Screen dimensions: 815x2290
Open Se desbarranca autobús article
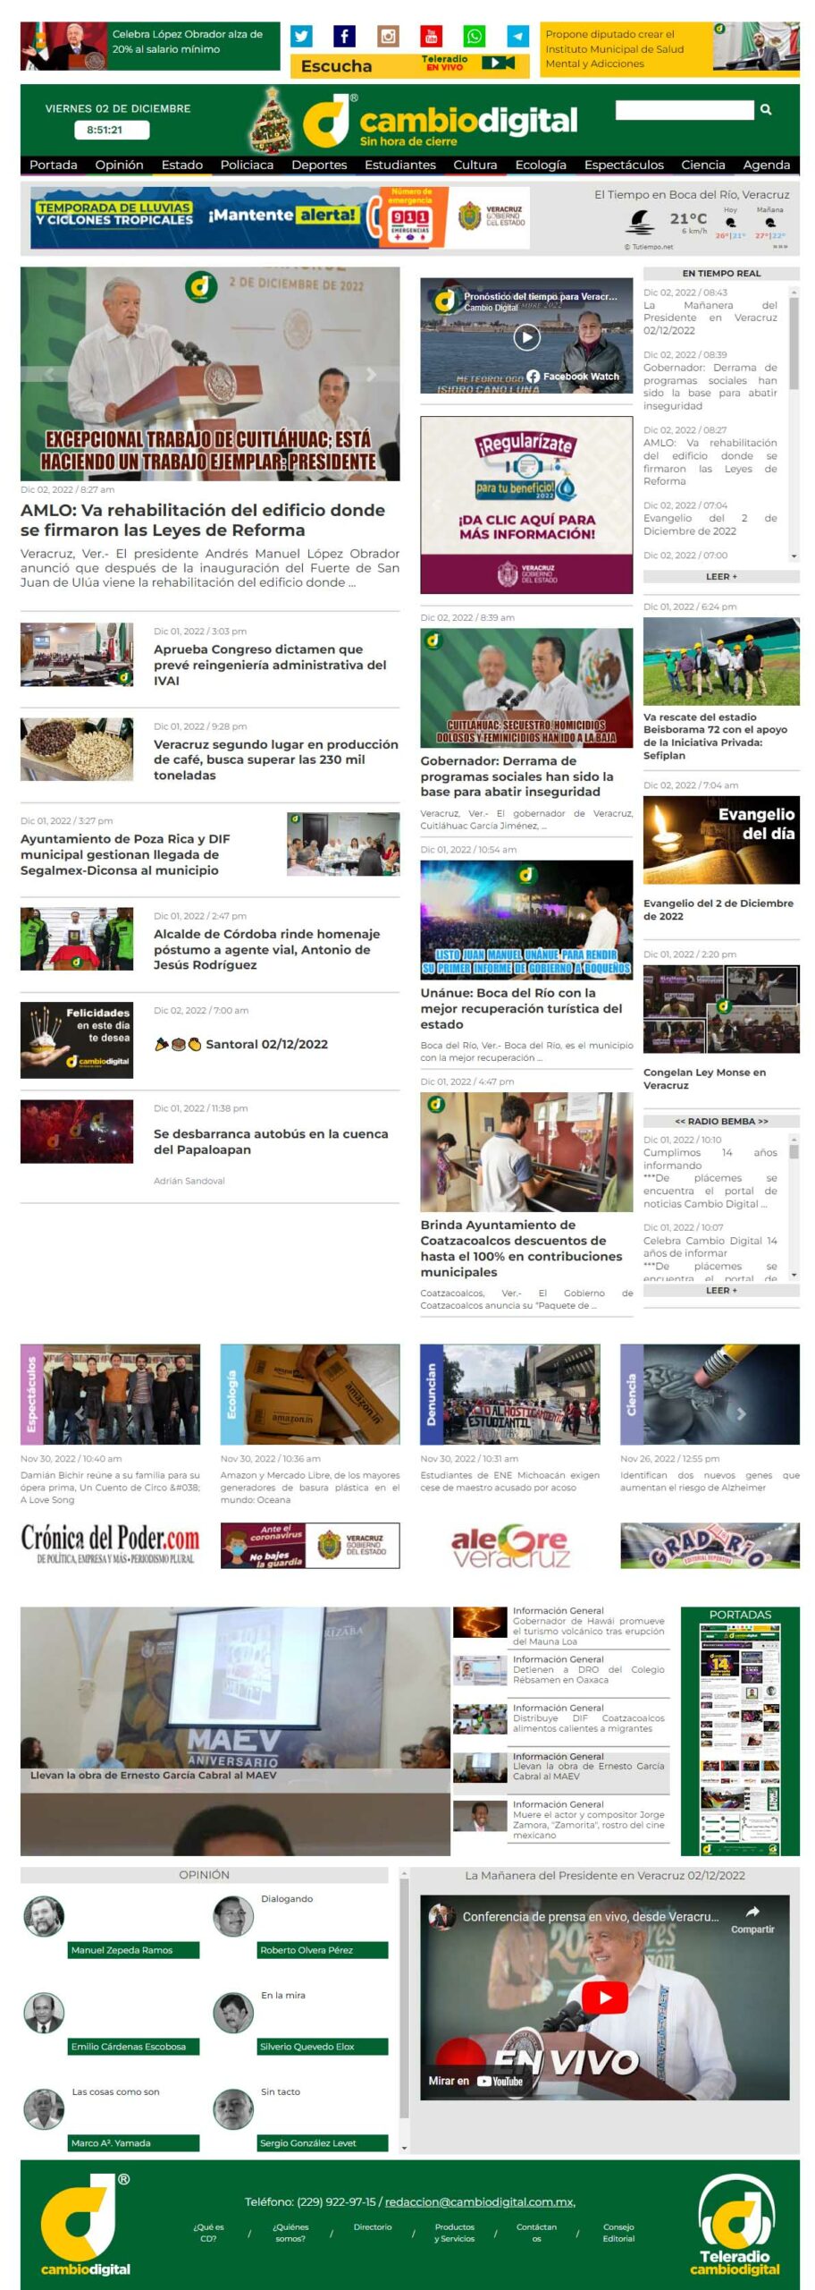271,1141
